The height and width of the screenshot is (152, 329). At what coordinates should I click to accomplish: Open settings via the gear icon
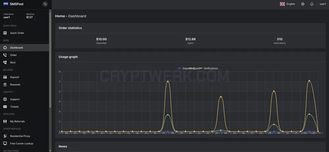coord(303,4)
